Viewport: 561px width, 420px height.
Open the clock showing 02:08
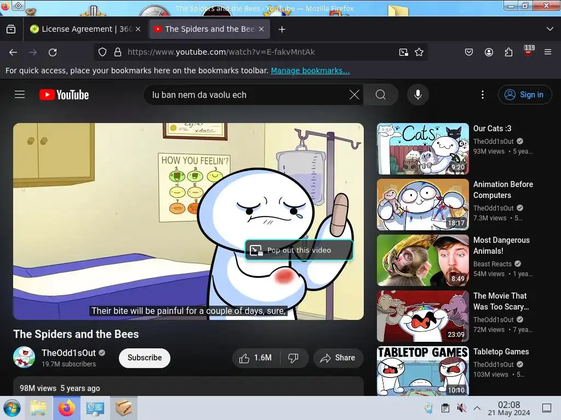tap(509, 408)
